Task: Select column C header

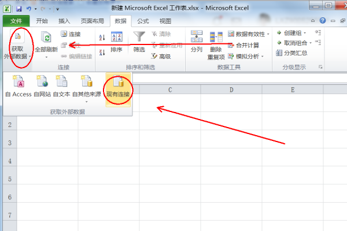Action: coord(170,90)
